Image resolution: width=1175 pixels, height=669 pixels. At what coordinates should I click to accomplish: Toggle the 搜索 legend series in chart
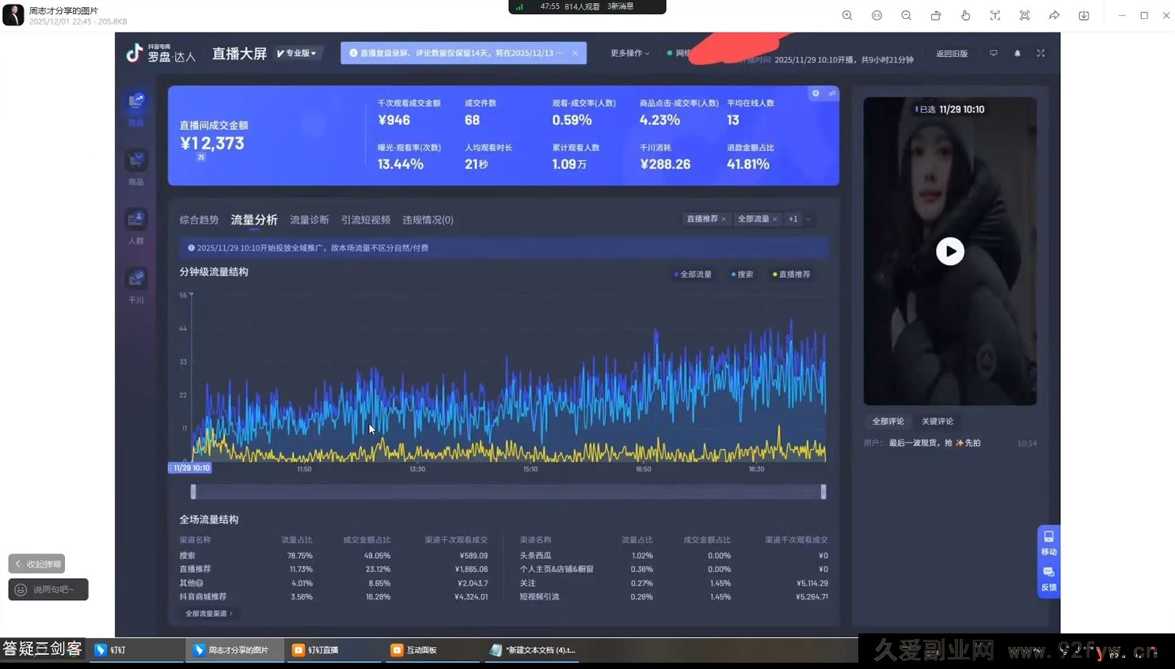tap(743, 274)
